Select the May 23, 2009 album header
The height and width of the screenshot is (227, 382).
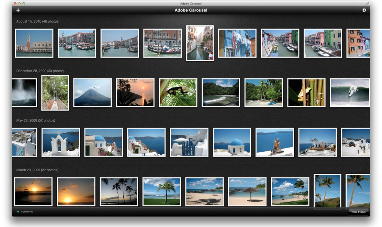[36, 120]
